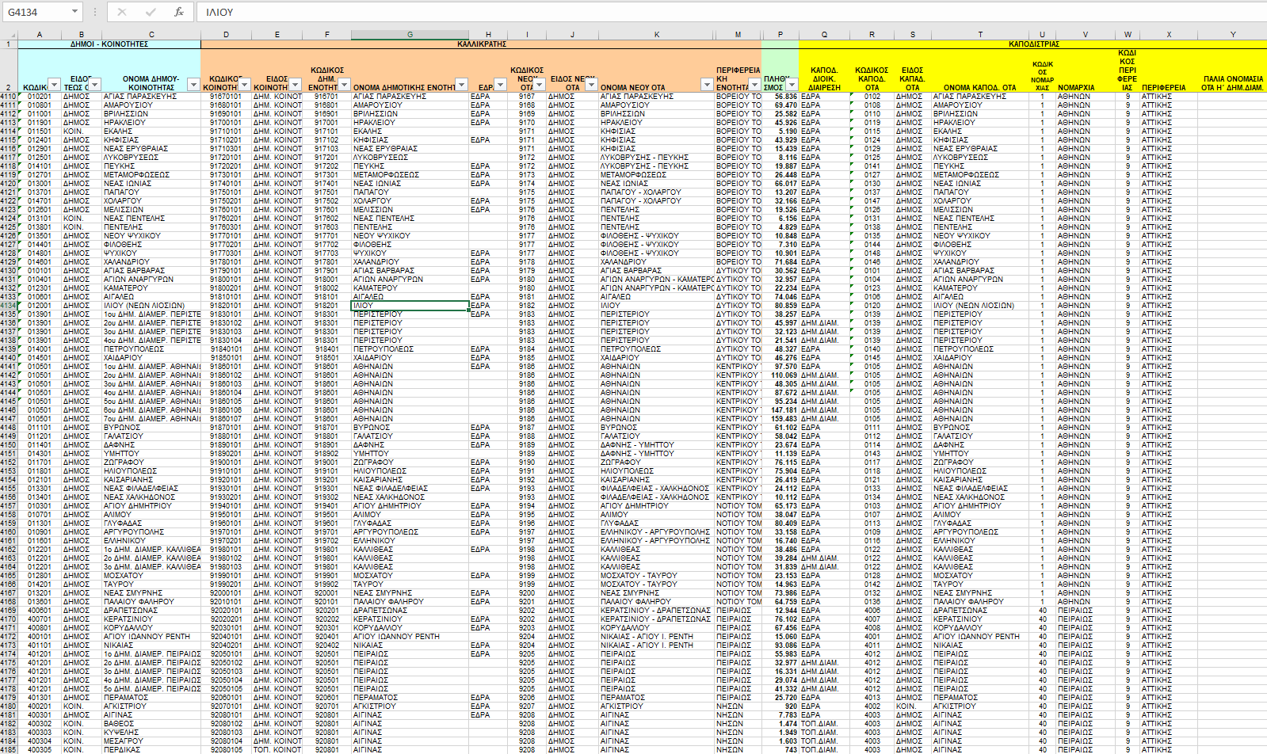The height and width of the screenshot is (754, 1267).
Task: Open the filter for ΕΙΔΟΣ ΚΟΙΝΟΤΗΤ column E
Action: pos(296,85)
